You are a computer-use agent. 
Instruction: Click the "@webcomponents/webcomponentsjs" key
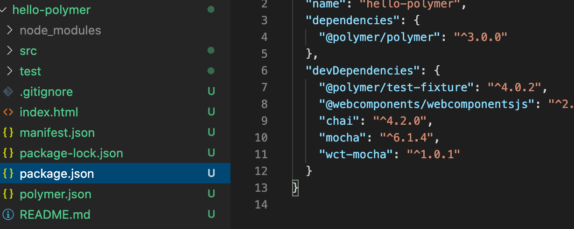[x=427, y=104]
